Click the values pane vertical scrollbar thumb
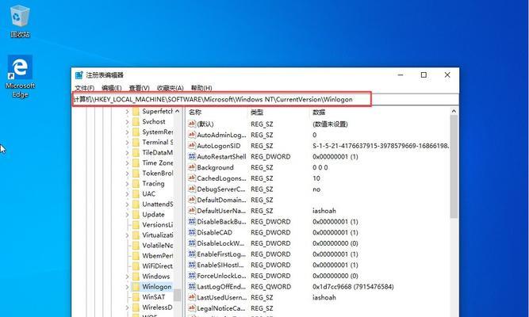Screen dimensions: 529x317 454,166
